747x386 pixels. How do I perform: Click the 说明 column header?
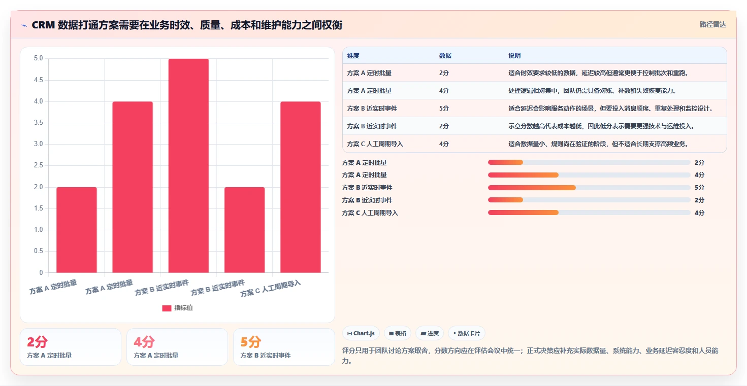coord(514,56)
